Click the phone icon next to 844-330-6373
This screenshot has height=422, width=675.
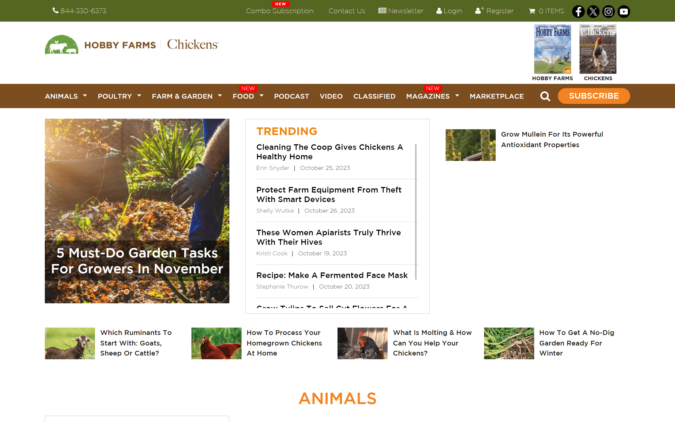point(55,11)
